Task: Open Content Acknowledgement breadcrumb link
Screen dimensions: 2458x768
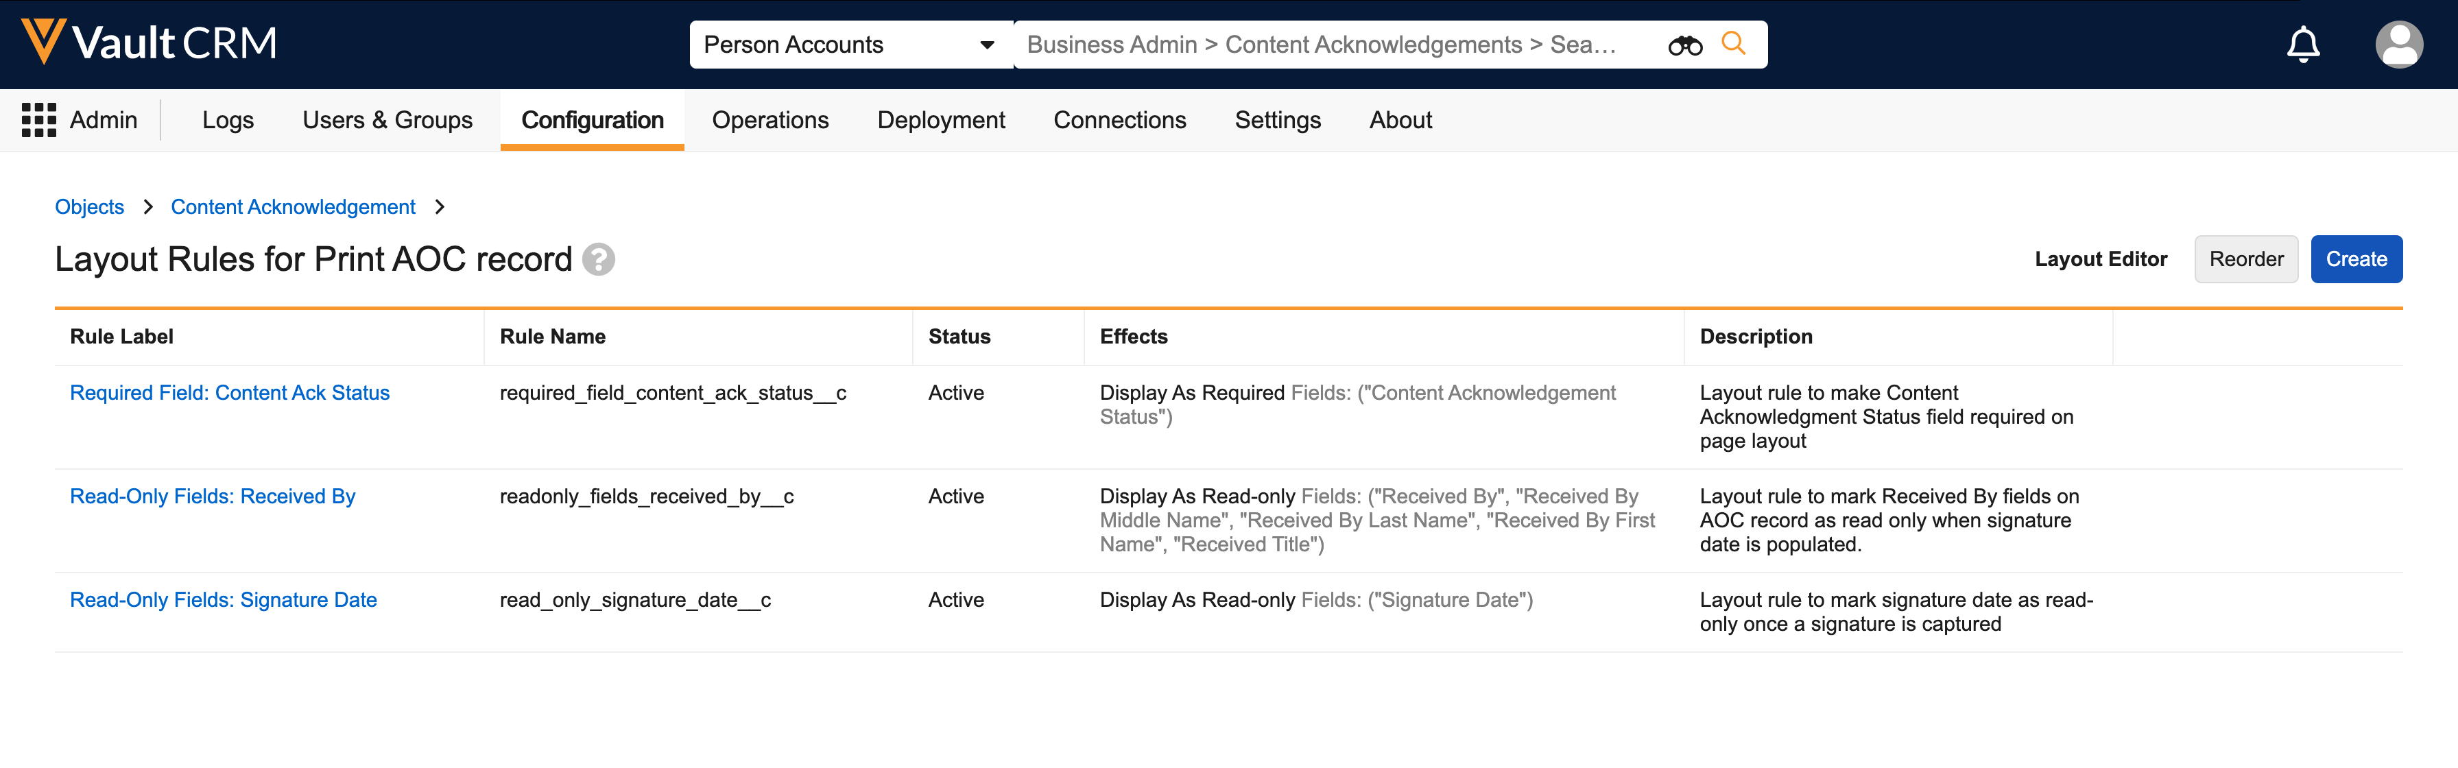Action: (x=293, y=207)
